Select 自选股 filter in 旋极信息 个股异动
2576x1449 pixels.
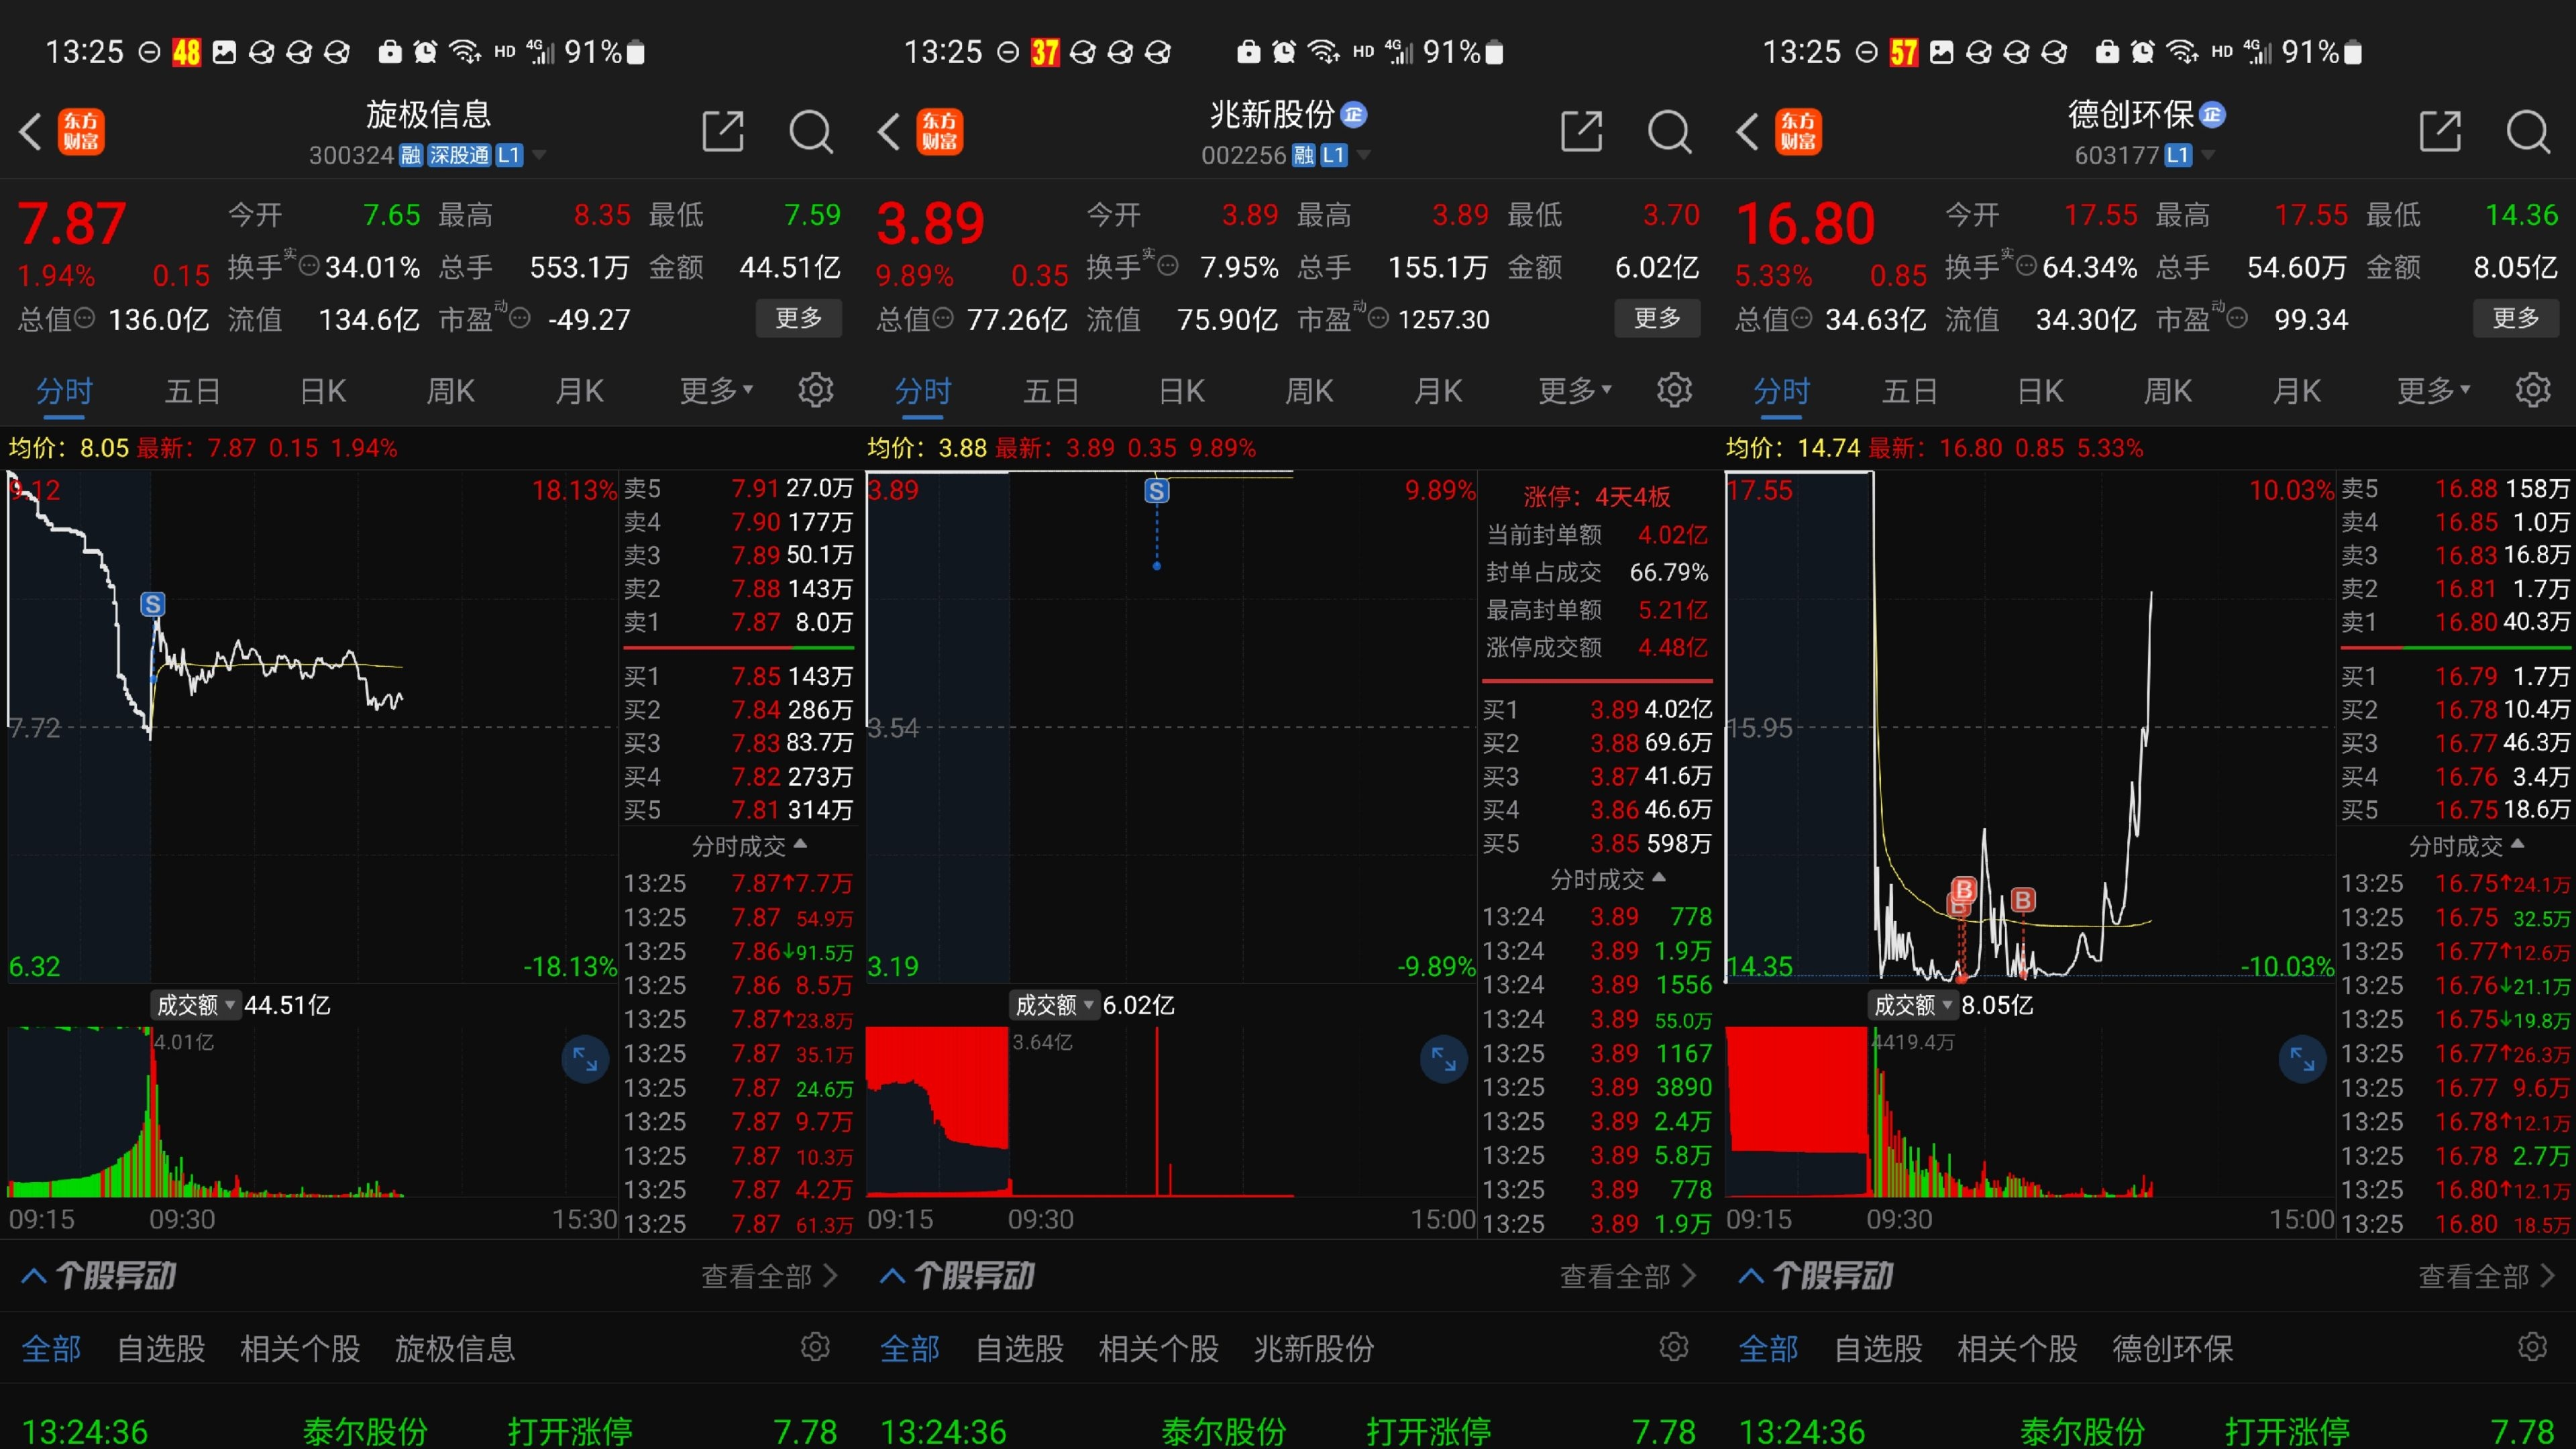pyautogui.click(x=161, y=1348)
